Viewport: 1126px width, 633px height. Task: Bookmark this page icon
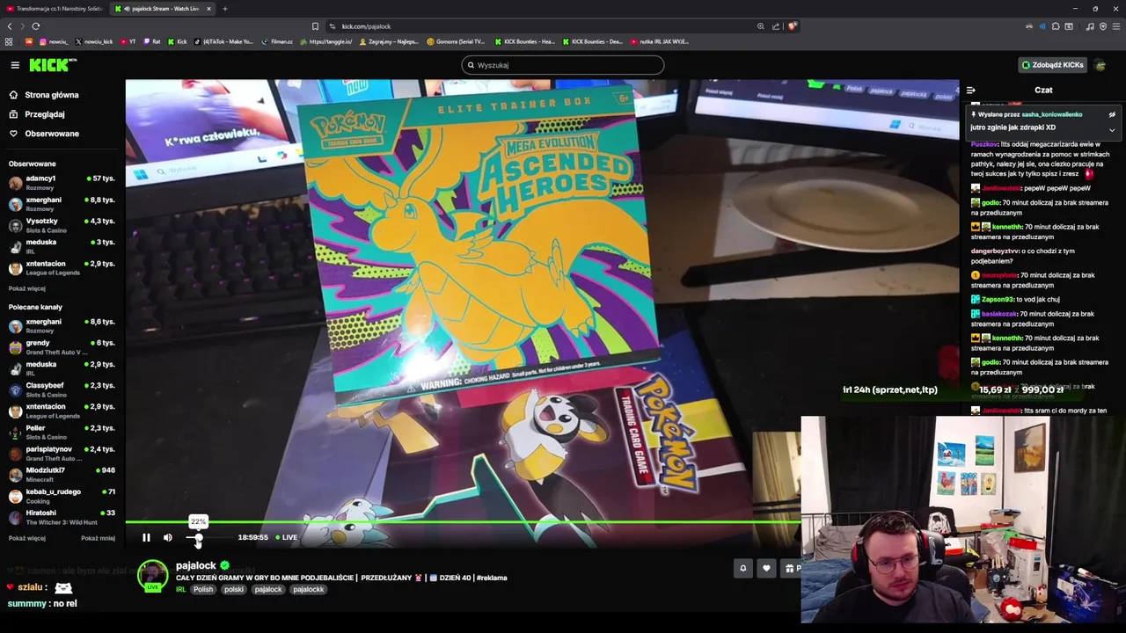click(315, 26)
